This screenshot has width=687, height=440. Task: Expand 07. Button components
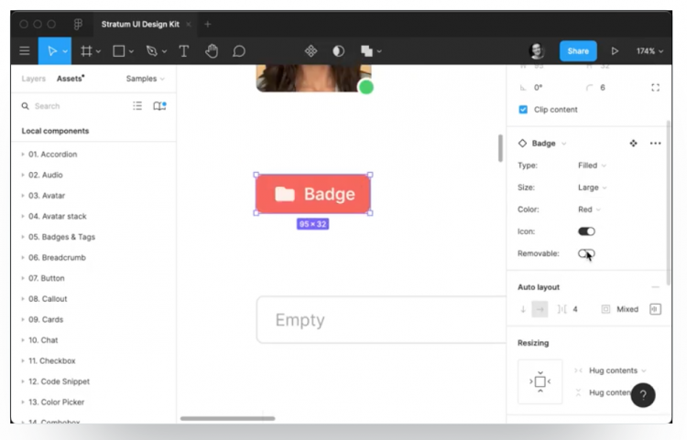(42, 278)
